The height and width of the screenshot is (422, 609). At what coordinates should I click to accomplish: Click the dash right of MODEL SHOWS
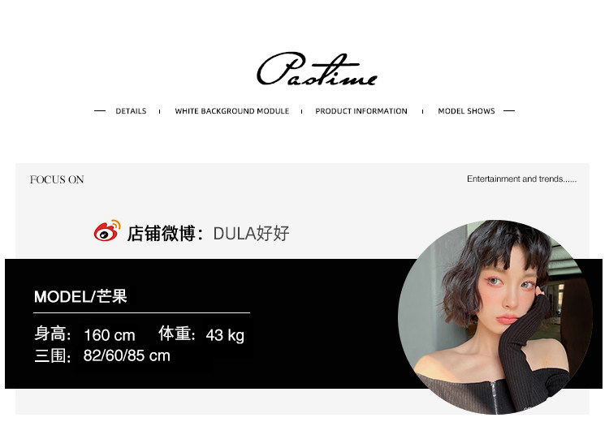point(509,111)
